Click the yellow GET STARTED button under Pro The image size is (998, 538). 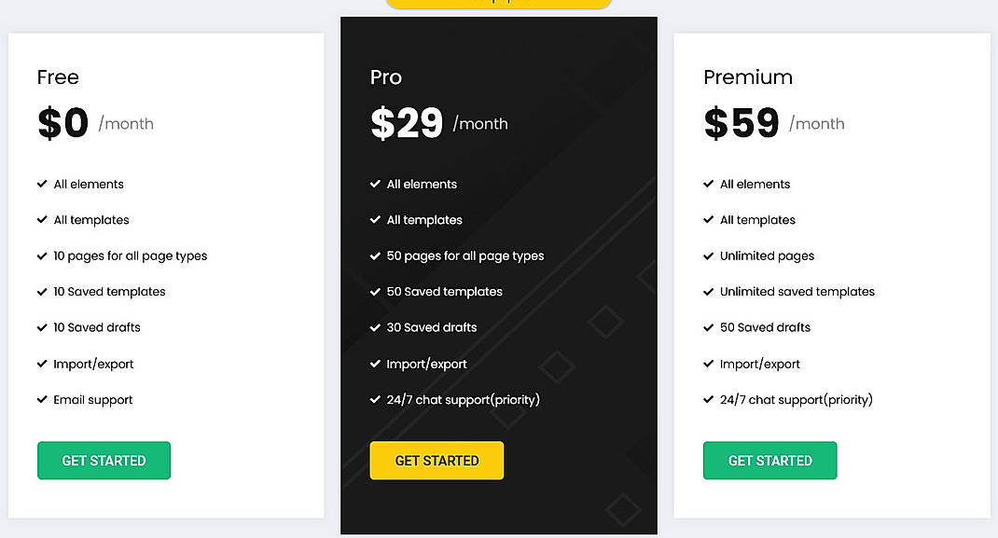click(x=437, y=460)
